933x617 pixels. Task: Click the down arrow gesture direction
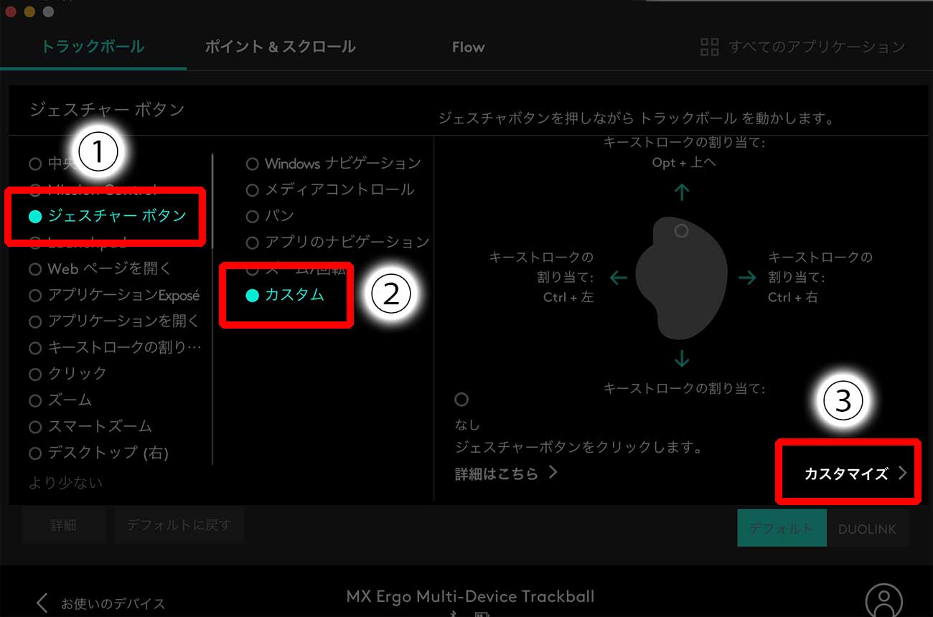coord(682,358)
